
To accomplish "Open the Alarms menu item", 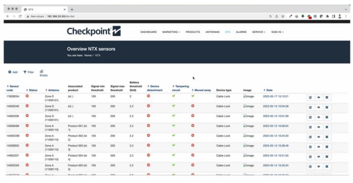I will [x=241, y=32].
